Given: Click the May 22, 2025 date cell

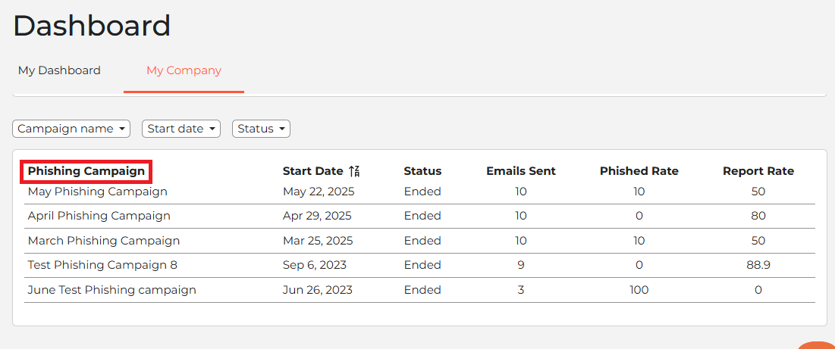Looking at the screenshot, I should click(318, 192).
